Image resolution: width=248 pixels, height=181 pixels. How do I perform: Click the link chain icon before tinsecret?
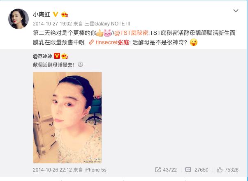click(x=91, y=42)
